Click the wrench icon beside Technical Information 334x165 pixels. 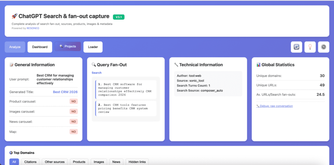click(x=176, y=65)
